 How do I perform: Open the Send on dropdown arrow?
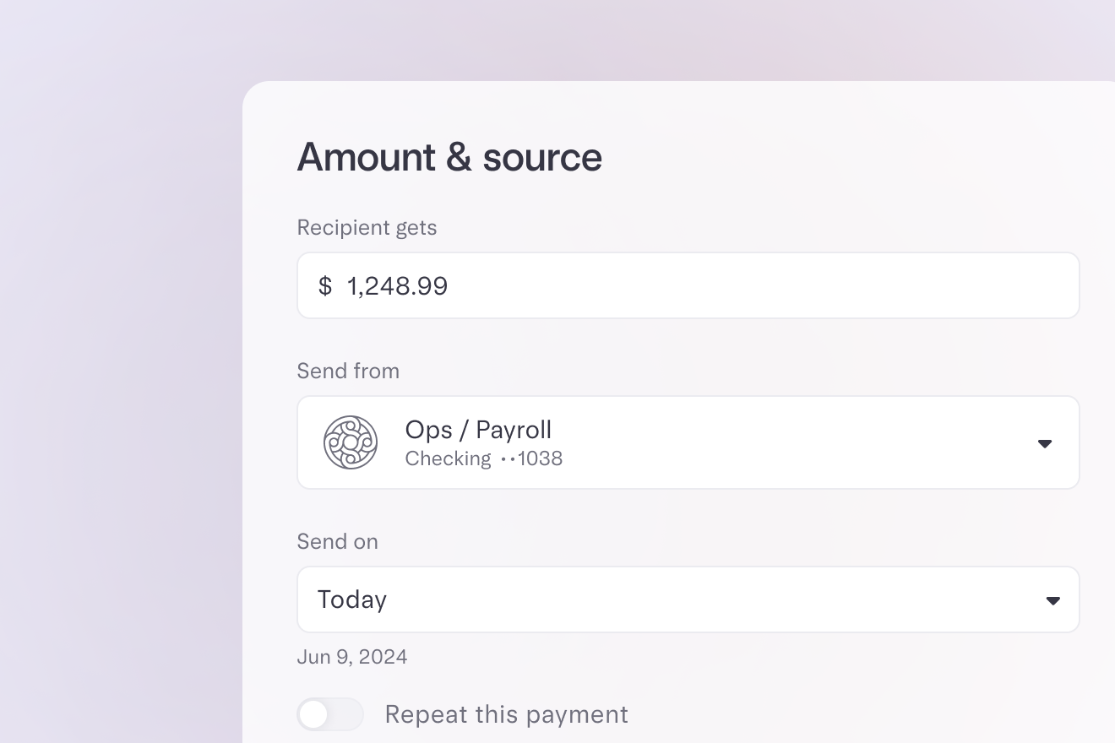pos(1052,600)
